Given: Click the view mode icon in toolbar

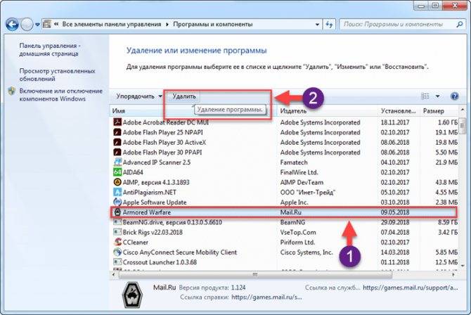Looking at the screenshot, I should (x=425, y=96).
